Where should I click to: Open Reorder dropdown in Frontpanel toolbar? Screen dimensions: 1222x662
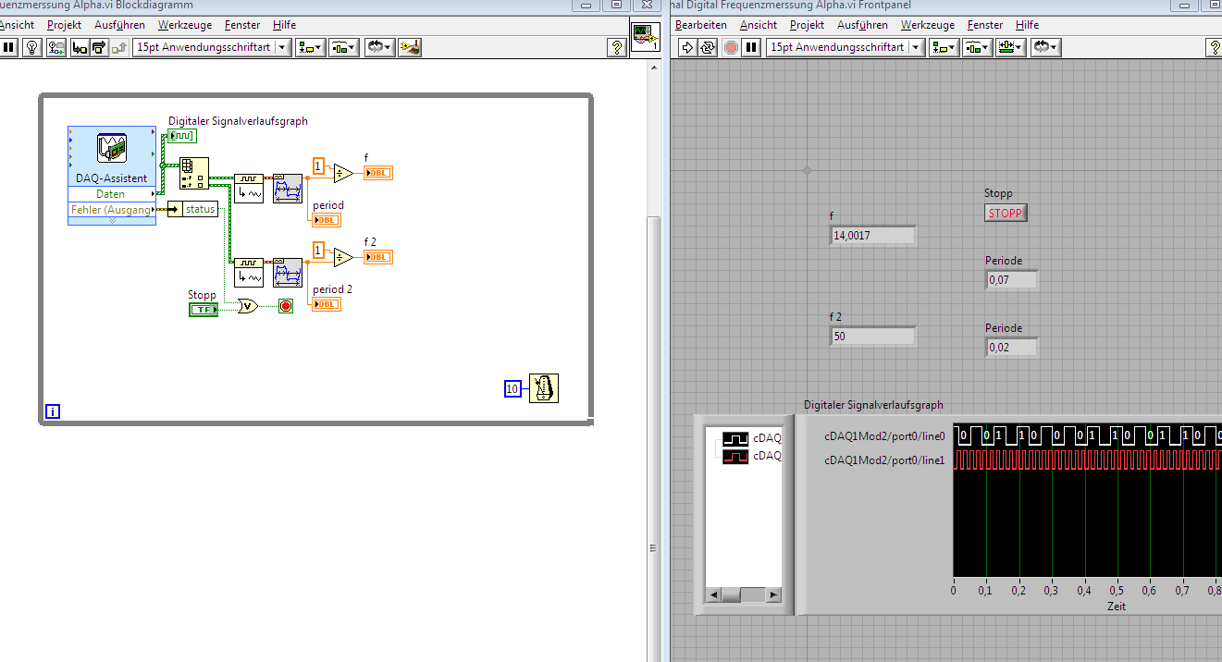[1045, 47]
